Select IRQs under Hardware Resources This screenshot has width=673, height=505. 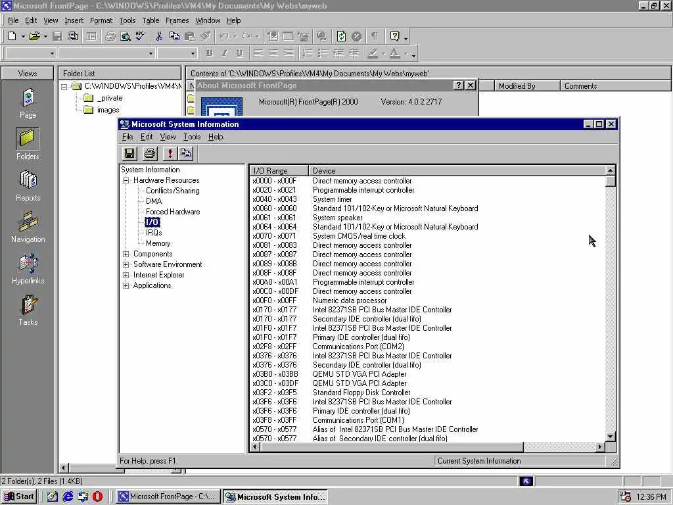154,233
